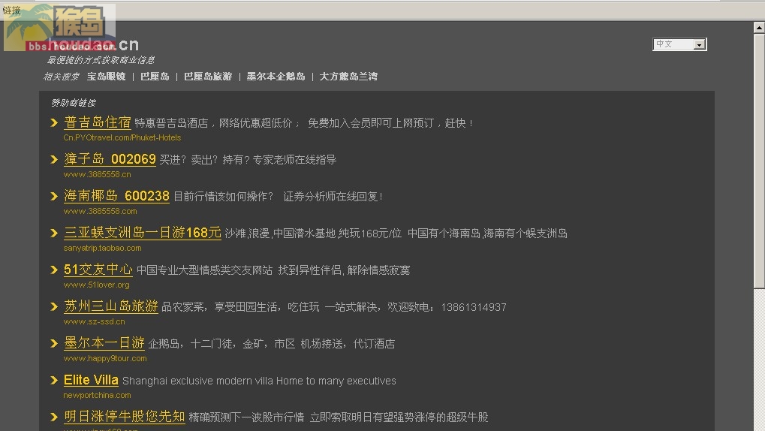765x431 pixels.
Task: Open related search 墨尔本企鹅岛
Action: tap(276, 76)
